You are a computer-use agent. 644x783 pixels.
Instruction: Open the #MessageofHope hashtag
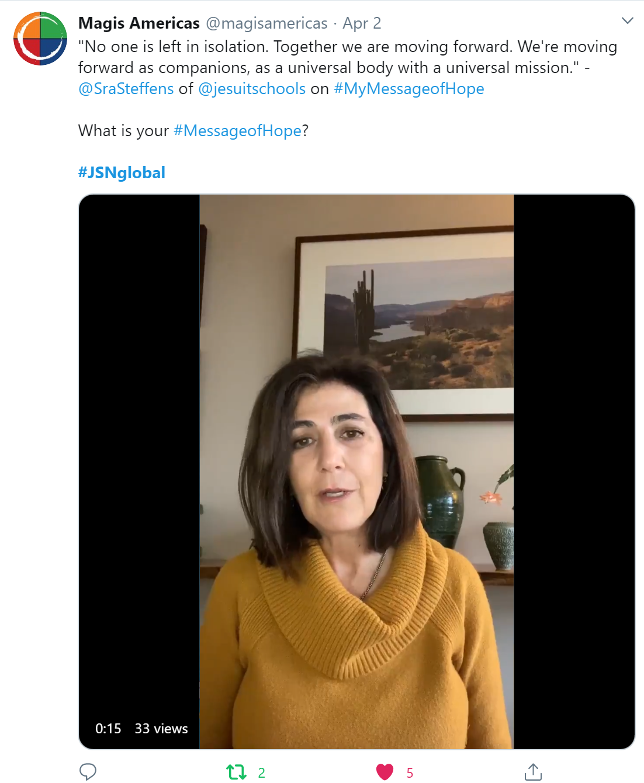(238, 131)
